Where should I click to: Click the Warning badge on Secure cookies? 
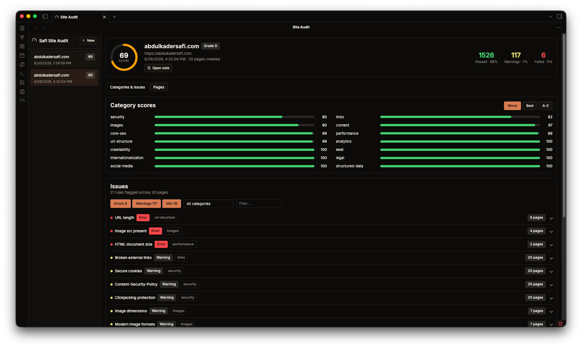(154, 271)
